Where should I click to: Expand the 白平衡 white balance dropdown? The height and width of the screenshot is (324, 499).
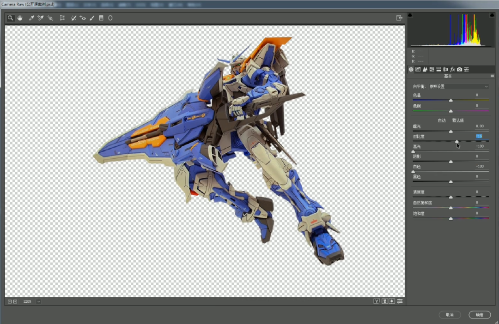[459, 86]
